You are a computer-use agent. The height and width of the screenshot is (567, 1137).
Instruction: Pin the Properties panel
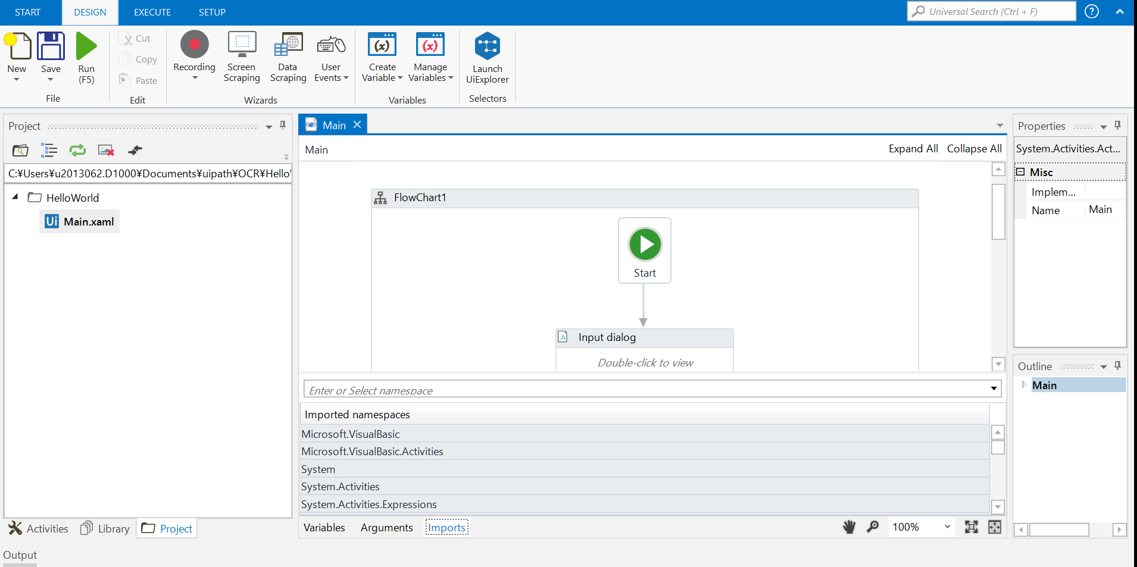[x=1117, y=126]
